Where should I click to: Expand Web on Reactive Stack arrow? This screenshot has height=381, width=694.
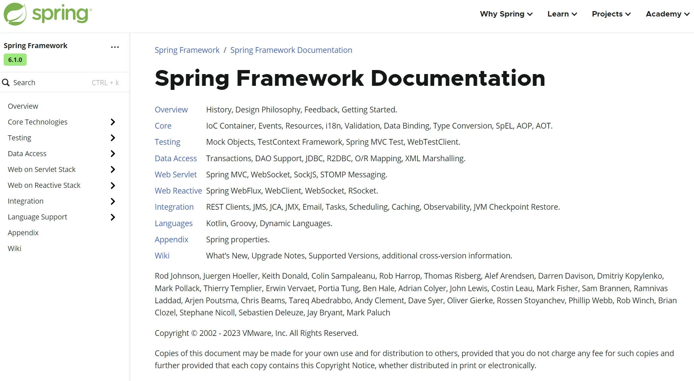pyautogui.click(x=113, y=185)
